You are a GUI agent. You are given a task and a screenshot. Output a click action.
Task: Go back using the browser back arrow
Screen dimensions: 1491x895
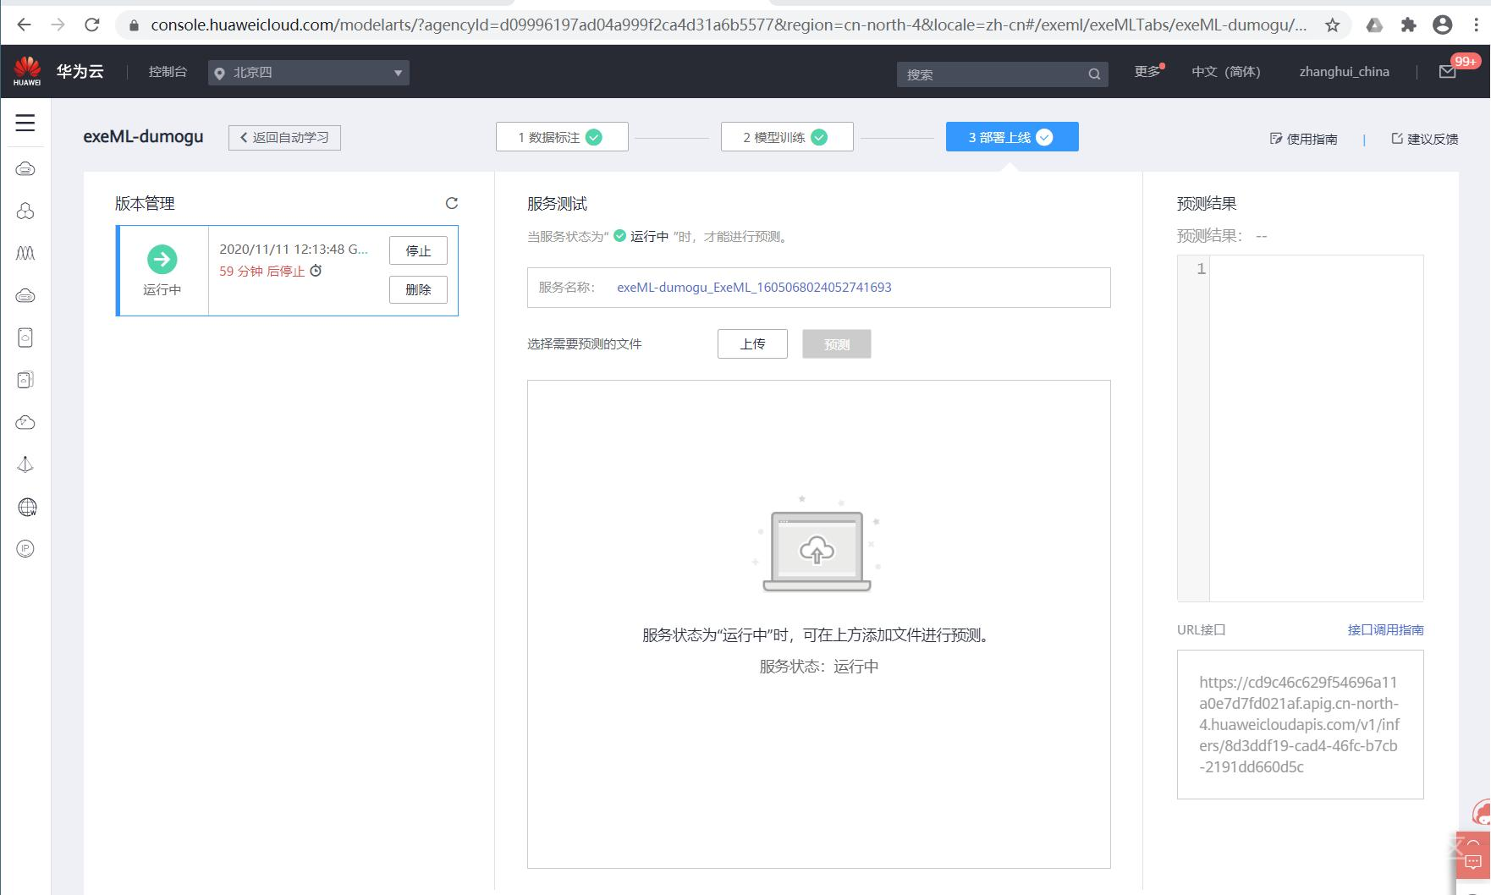pos(24,25)
